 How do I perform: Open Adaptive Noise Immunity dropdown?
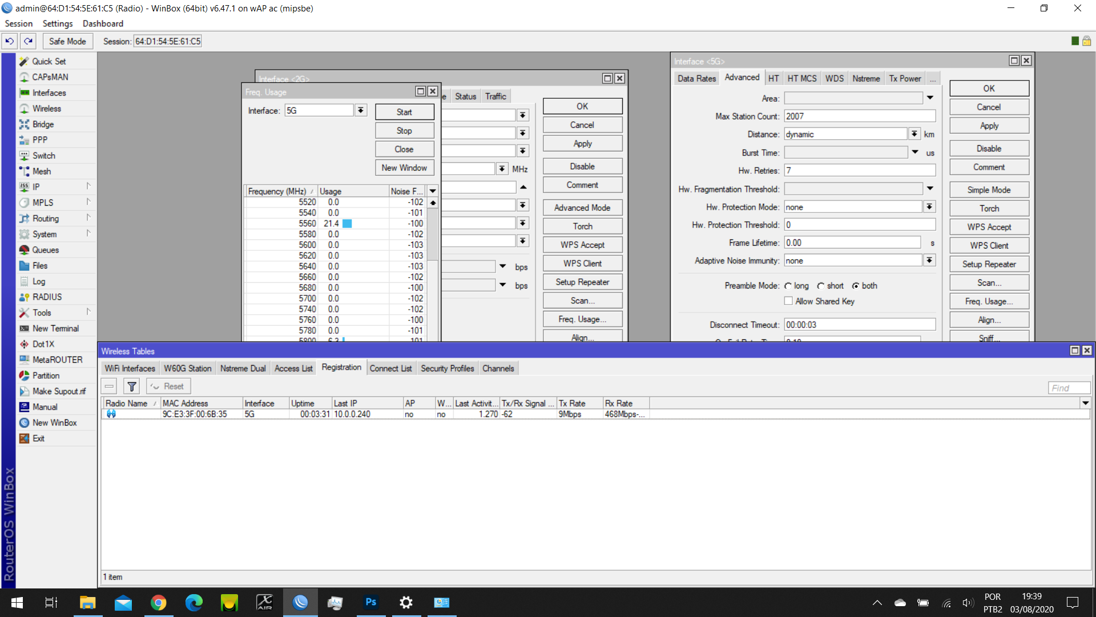[929, 261]
